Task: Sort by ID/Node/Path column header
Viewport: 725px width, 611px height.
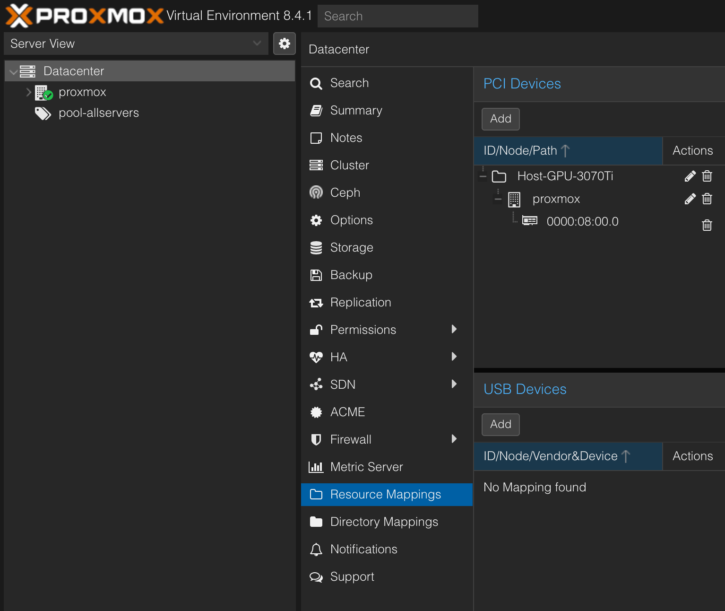Action: 568,151
